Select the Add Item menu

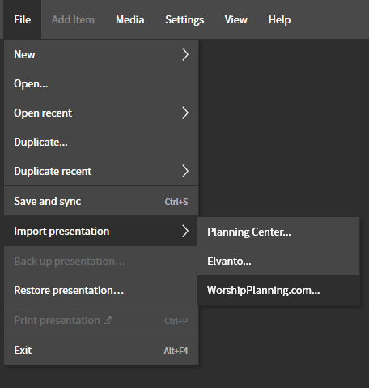73,19
